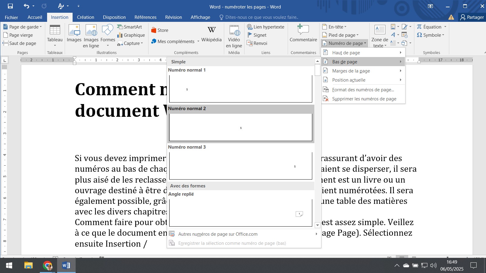Viewport: 486px width, 273px height.
Task: Open Chrome from the taskbar
Action: (x=47, y=266)
